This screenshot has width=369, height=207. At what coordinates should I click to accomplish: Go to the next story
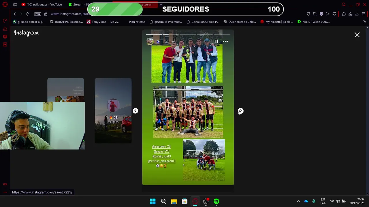[x=241, y=111]
